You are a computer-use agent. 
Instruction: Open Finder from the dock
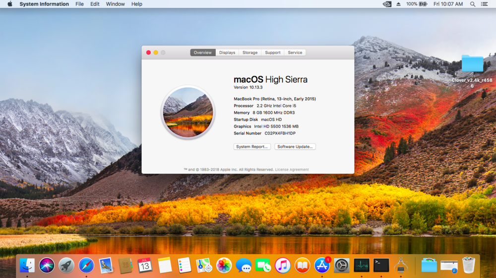pos(27,266)
